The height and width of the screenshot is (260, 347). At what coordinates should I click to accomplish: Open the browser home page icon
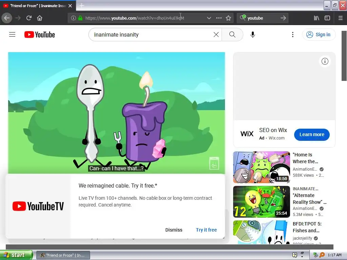tap(40, 18)
